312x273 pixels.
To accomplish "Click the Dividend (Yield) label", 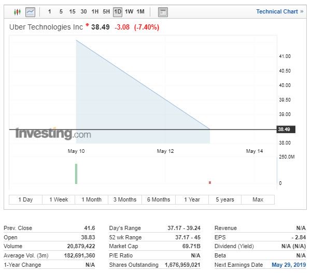I will coord(234,246).
